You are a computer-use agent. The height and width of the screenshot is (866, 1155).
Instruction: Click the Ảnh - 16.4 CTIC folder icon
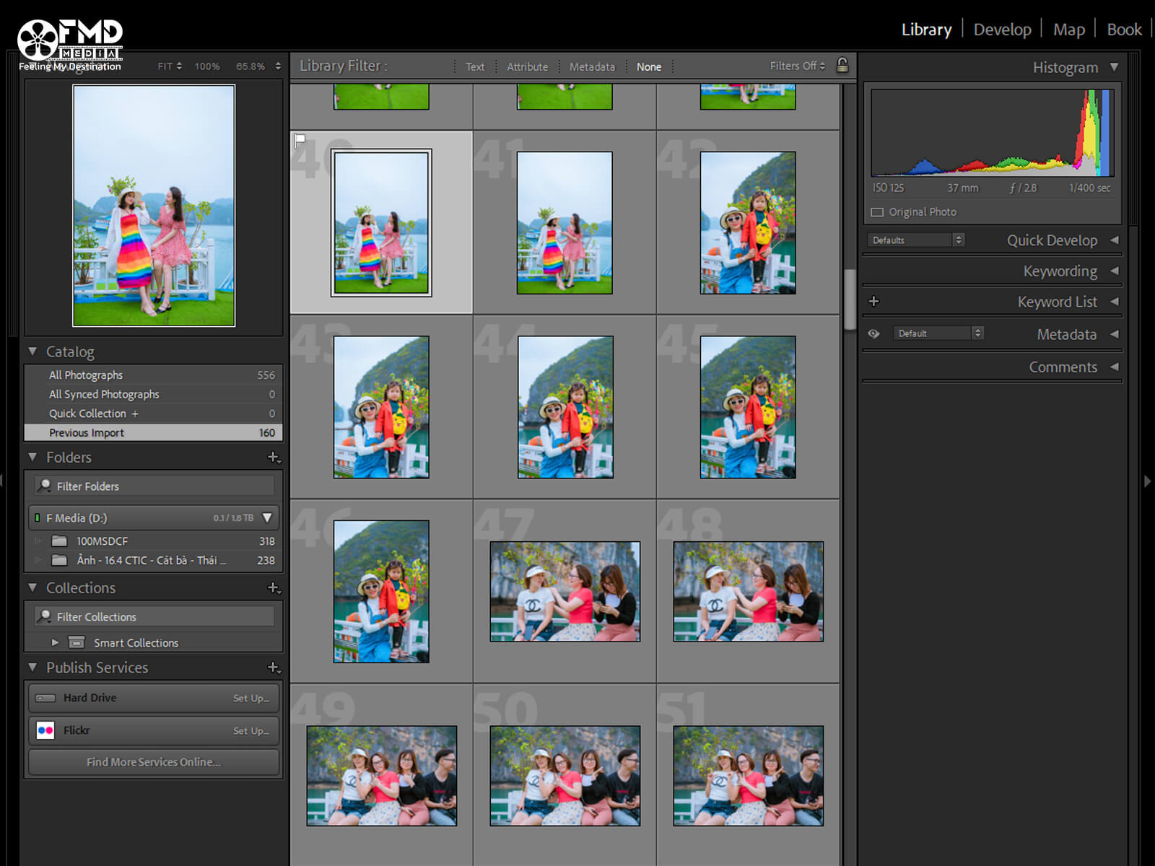pos(59,560)
